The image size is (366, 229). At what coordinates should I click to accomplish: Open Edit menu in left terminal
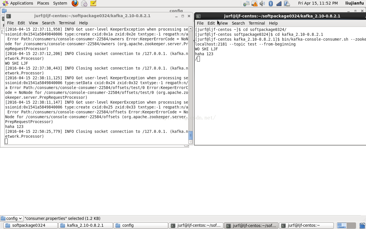pos(21,23)
